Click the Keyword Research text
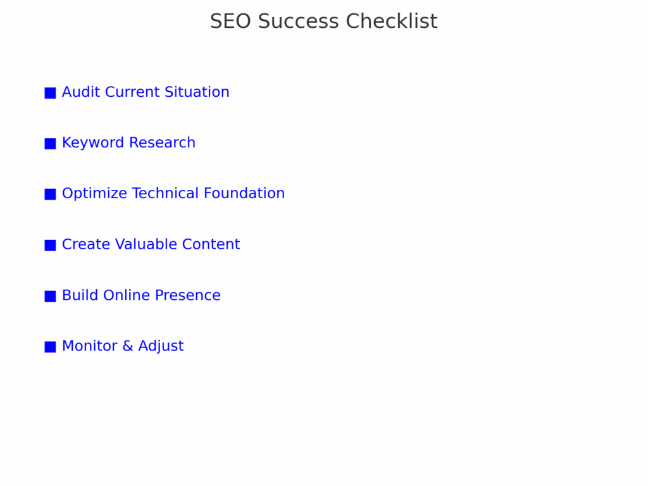 [x=128, y=143]
